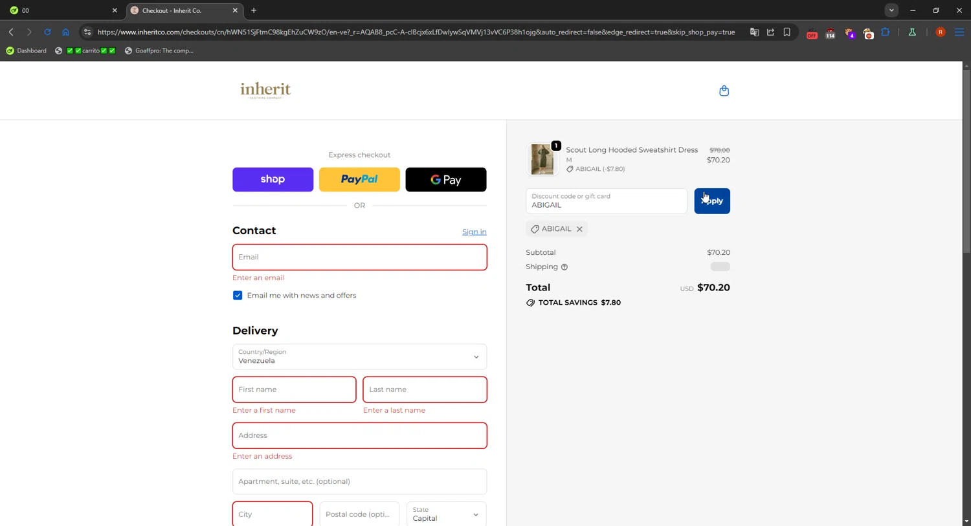Click the Total amount $70.20
971x526 pixels.
[713, 288]
